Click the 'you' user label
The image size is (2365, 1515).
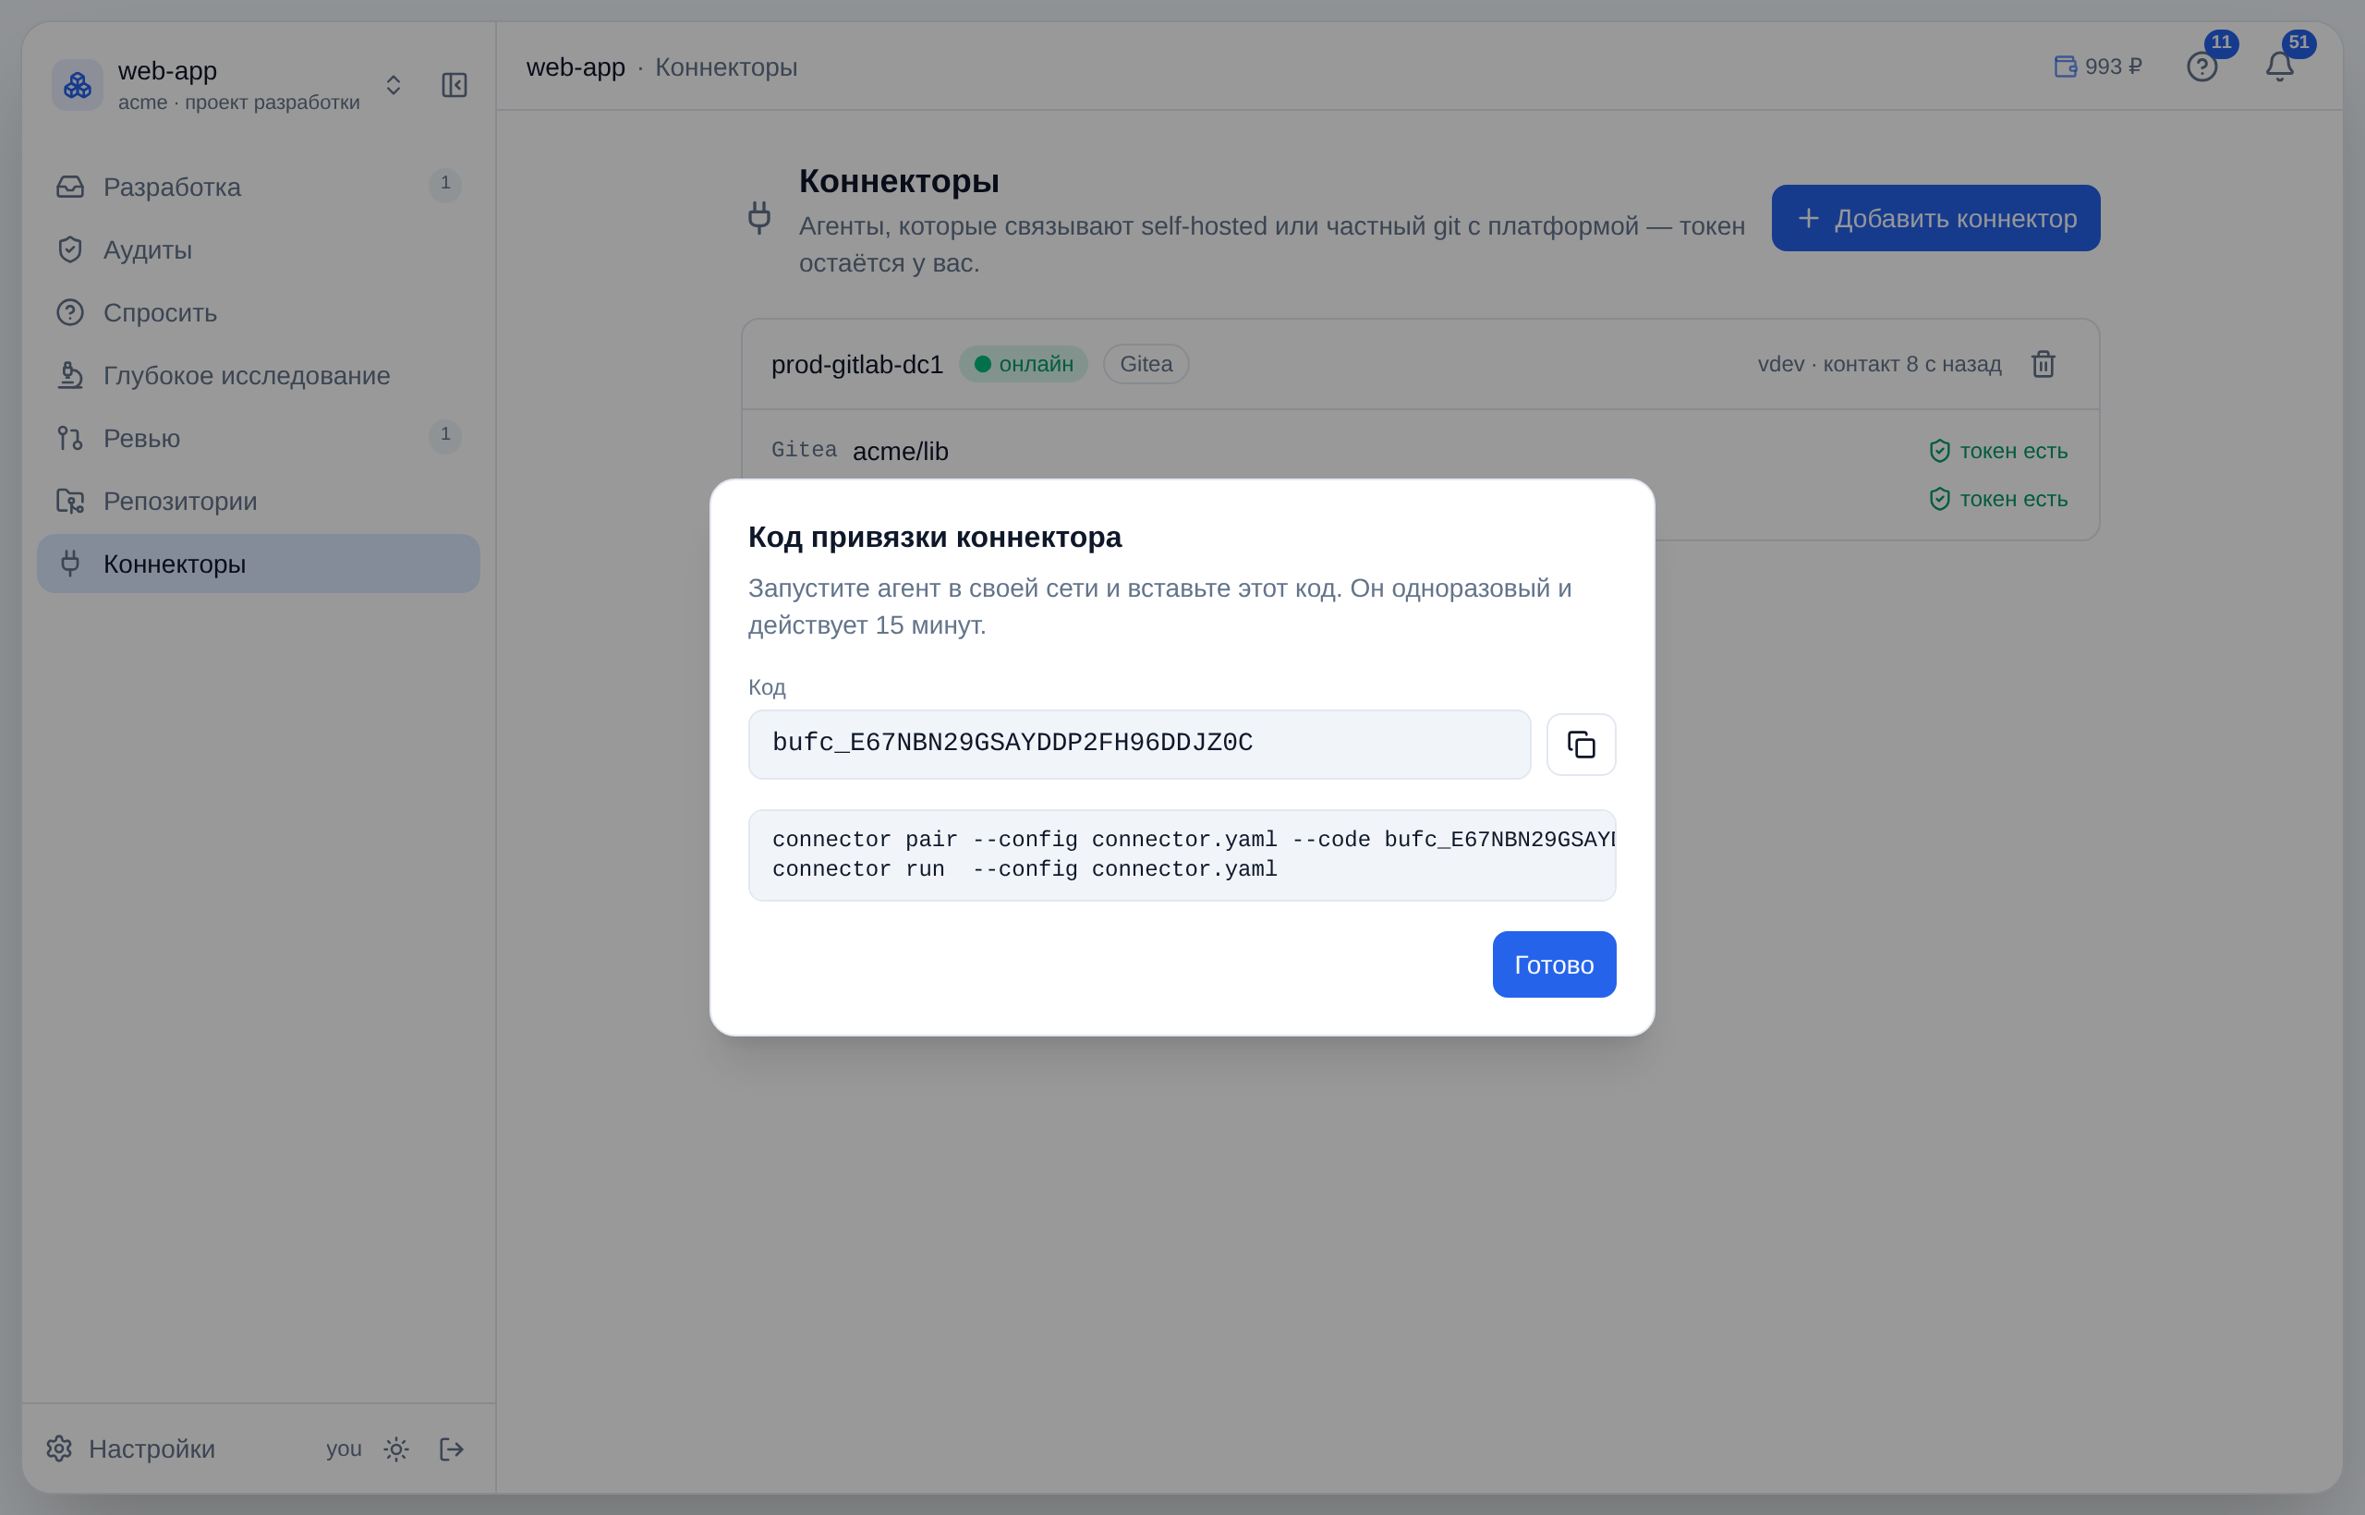pyautogui.click(x=344, y=1449)
